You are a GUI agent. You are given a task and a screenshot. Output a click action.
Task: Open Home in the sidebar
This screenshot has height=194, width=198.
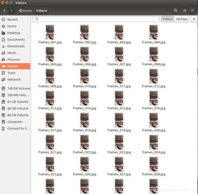pyautogui.click(x=15, y=26)
